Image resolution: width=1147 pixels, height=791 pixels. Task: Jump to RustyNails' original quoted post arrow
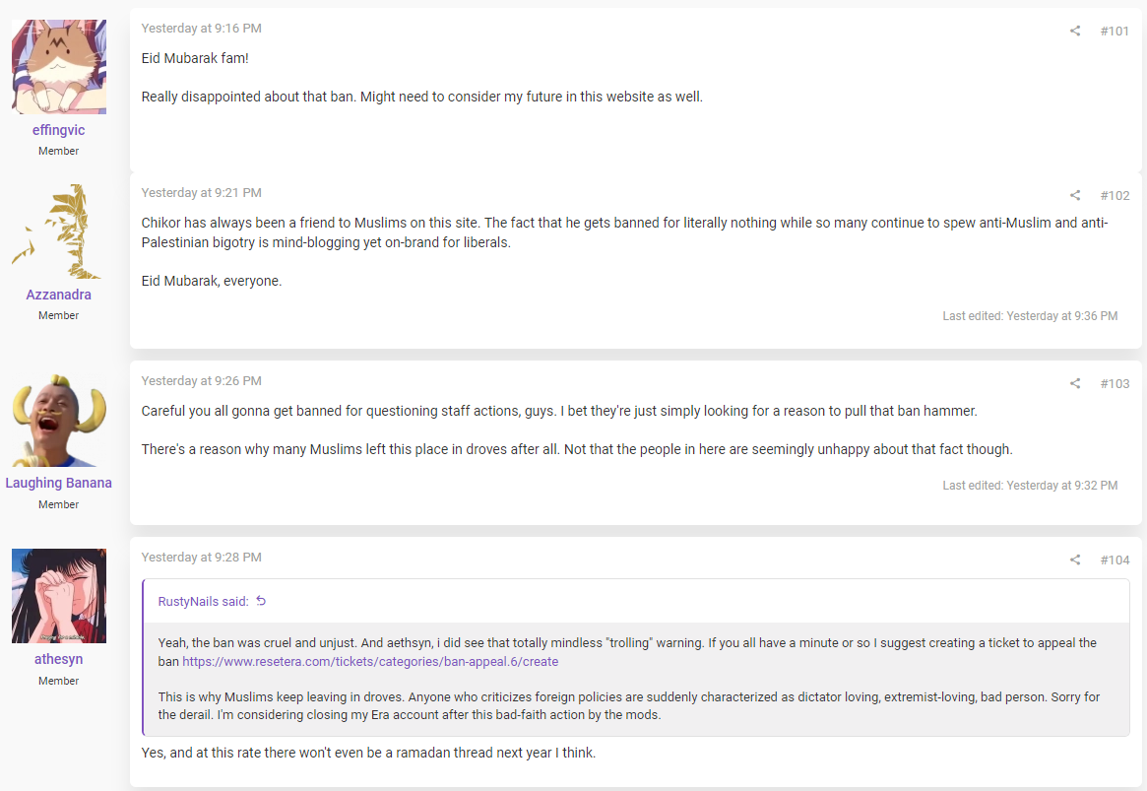coord(261,601)
